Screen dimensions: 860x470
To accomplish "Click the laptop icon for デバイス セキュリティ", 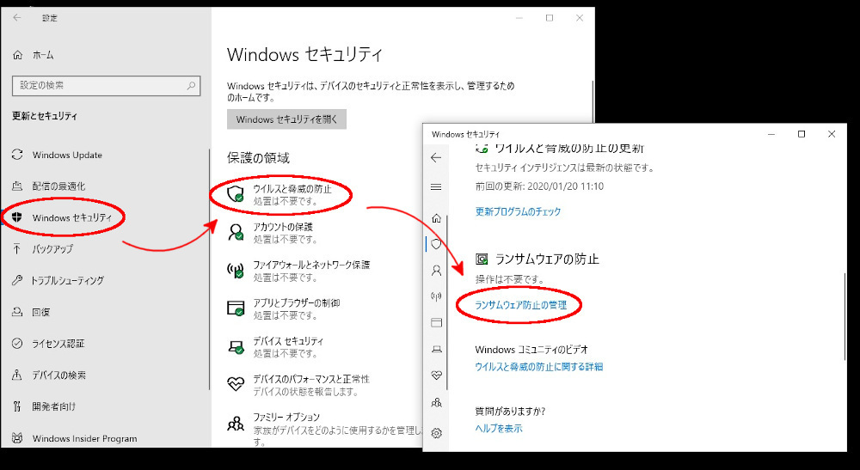I will (x=236, y=346).
